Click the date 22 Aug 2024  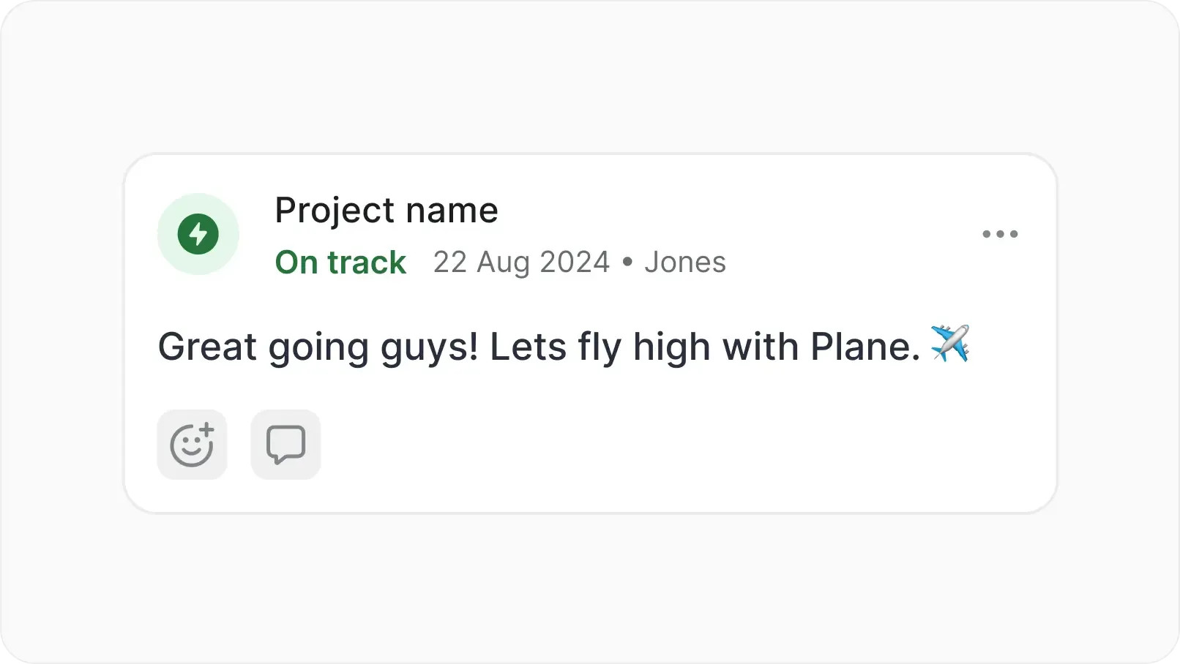pos(521,263)
